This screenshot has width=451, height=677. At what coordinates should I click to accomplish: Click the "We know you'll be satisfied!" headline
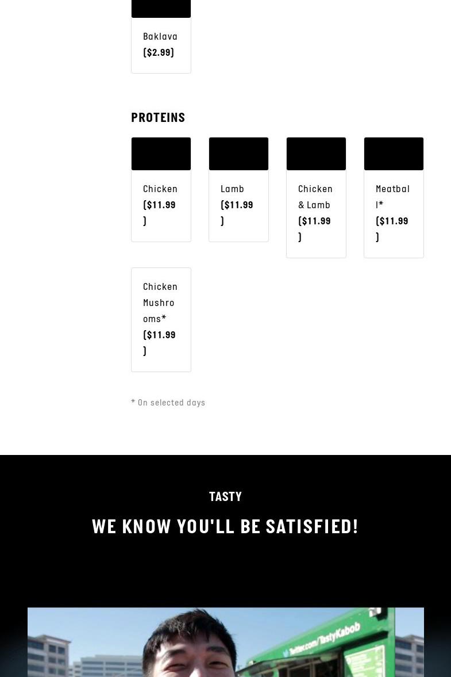coord(225,527)
